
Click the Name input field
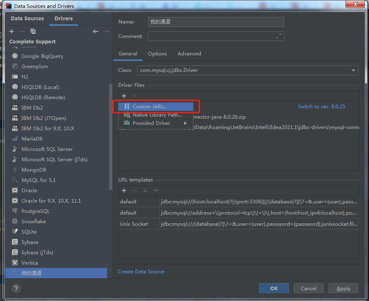pyautogui.click(x=216, y=21)
